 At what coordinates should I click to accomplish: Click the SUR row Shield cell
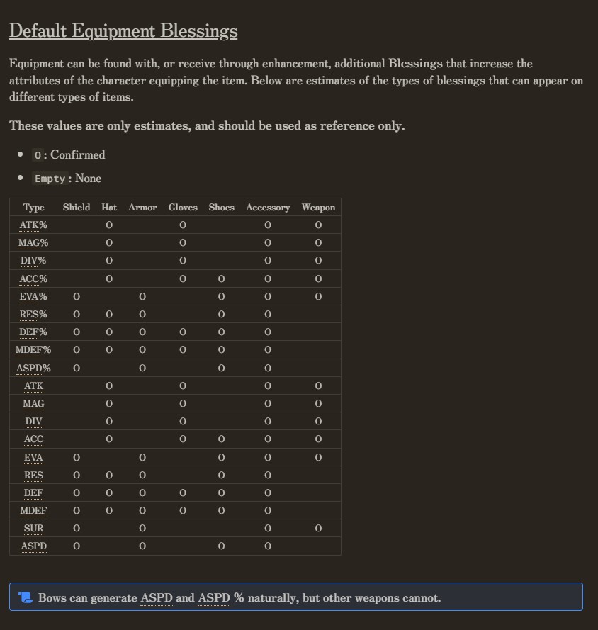(x=77, y=528)
